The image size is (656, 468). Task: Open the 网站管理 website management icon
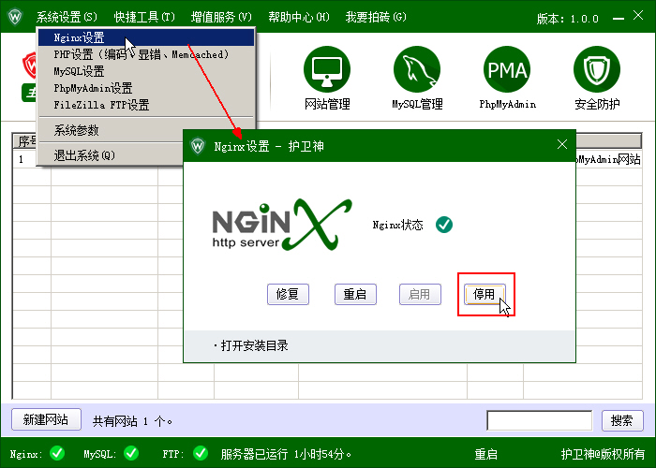[327, 69]
